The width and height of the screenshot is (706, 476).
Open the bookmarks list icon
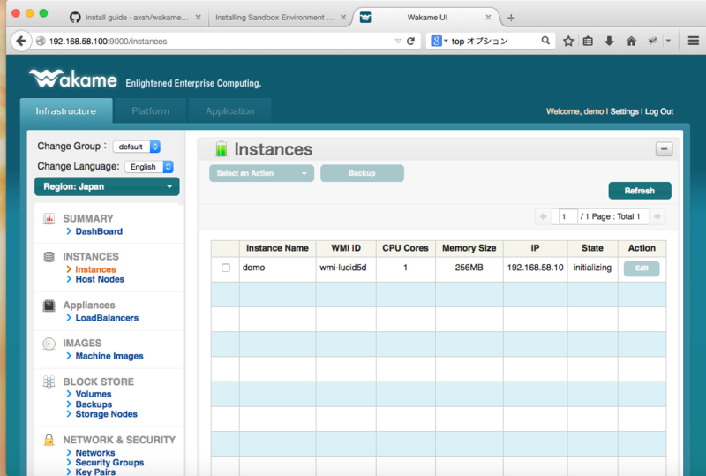click(588, 41)
